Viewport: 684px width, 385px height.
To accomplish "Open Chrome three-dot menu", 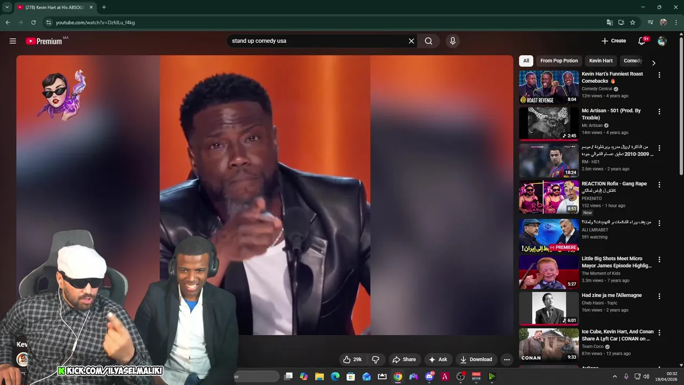I will pos(677,22).
